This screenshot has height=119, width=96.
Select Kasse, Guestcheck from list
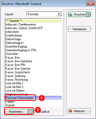coord(33,72)
